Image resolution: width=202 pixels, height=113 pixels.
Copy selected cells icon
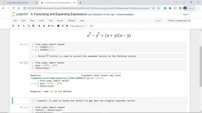point(29,26)
